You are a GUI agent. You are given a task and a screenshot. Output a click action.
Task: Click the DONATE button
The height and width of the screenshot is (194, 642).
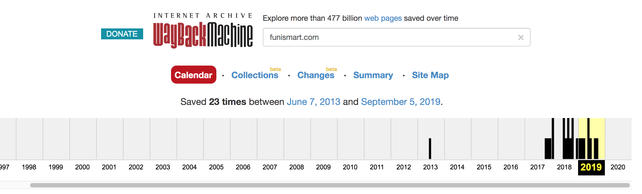click(122, 34)
